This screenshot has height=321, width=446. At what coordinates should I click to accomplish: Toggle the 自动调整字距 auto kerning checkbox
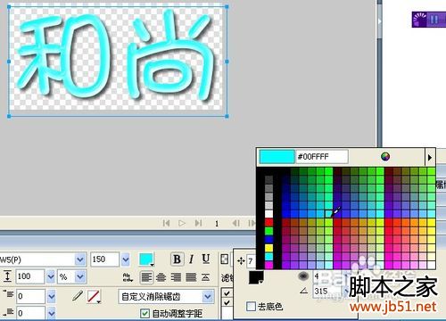click(145, 313)
